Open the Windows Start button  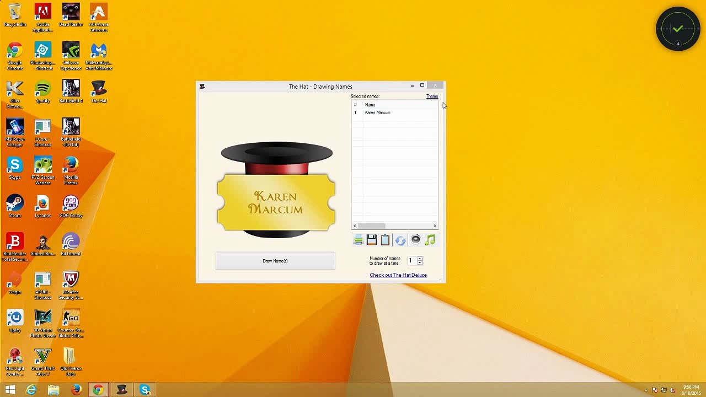(10, 390)
